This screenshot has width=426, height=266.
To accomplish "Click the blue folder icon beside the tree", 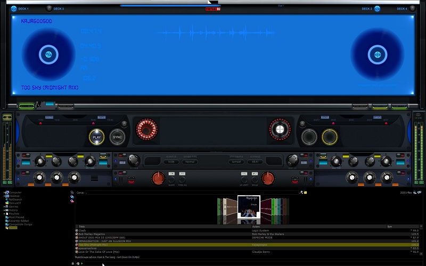I will [72, 196].
